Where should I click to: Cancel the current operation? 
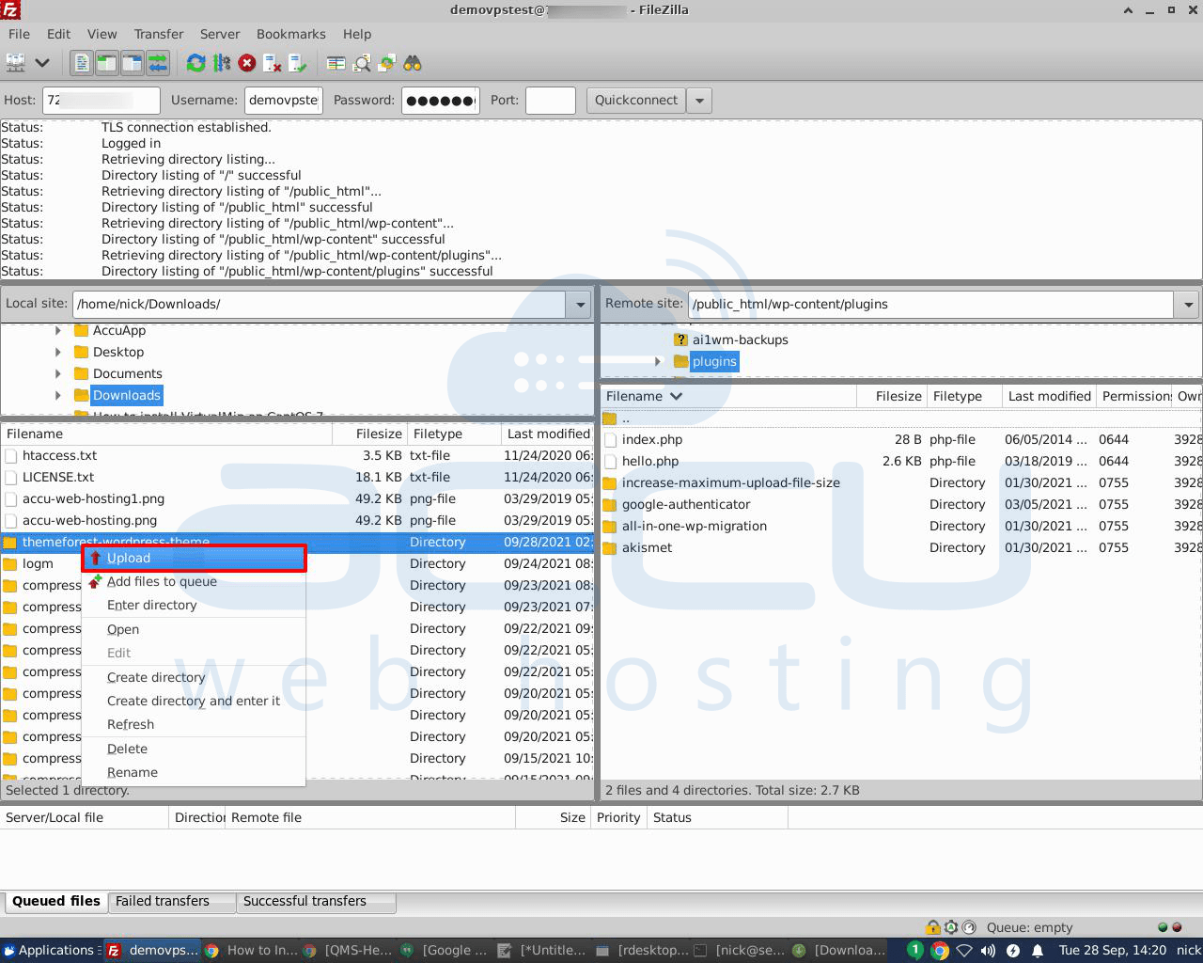(x=247, y=63)
